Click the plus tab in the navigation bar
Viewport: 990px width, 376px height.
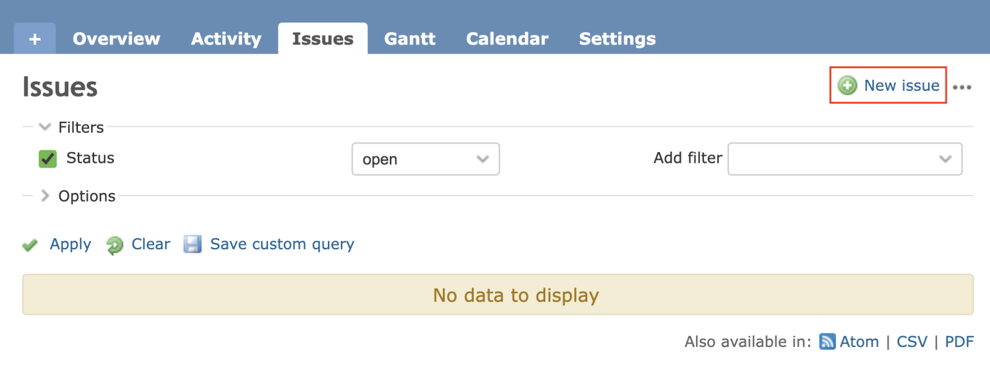[x=35, y=38]
